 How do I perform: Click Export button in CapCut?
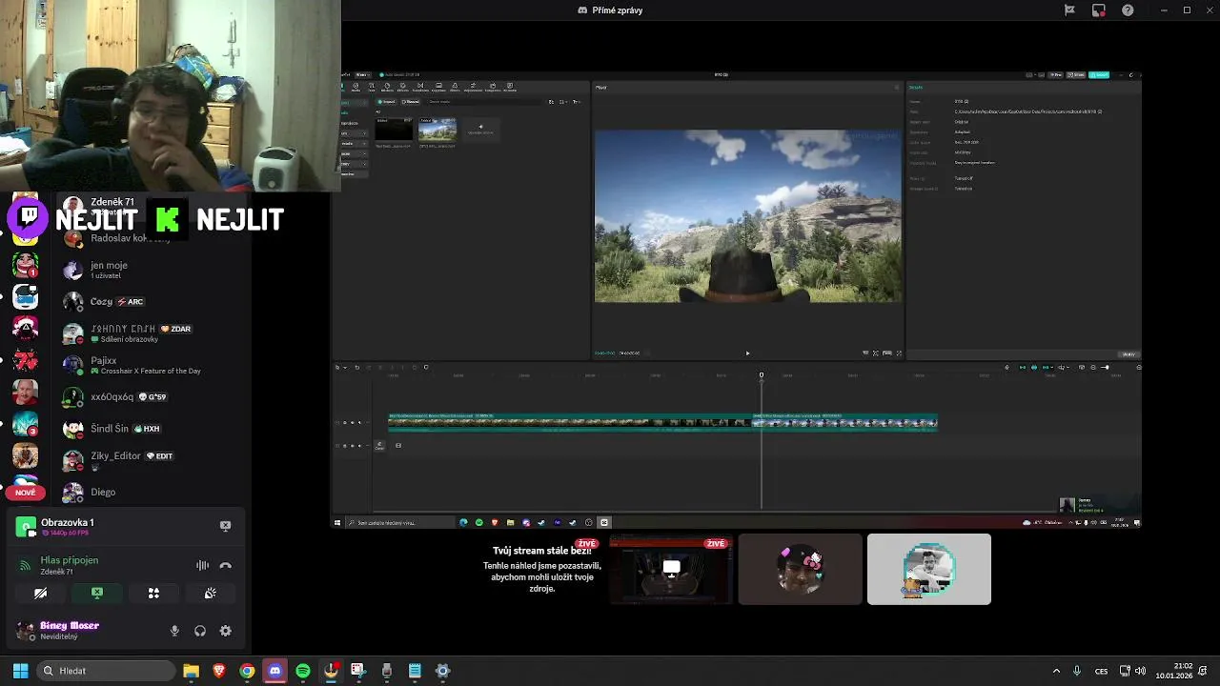coord(1099,74)
